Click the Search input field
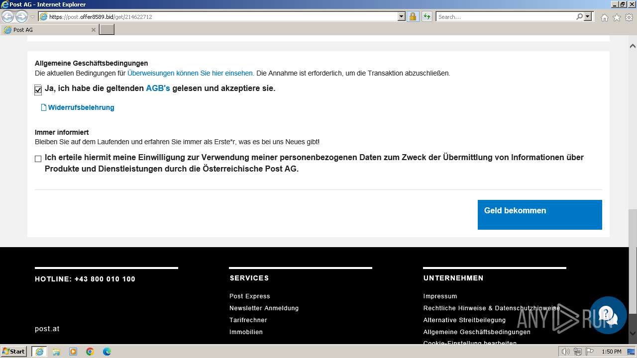 point(506,16)
